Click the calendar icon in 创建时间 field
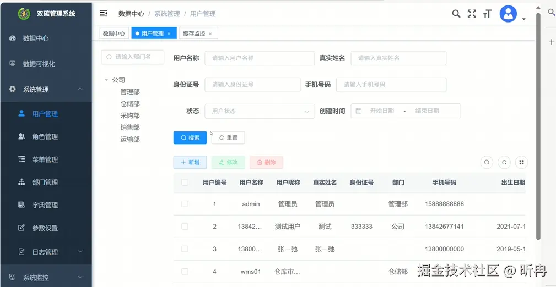 click(359, 111)
